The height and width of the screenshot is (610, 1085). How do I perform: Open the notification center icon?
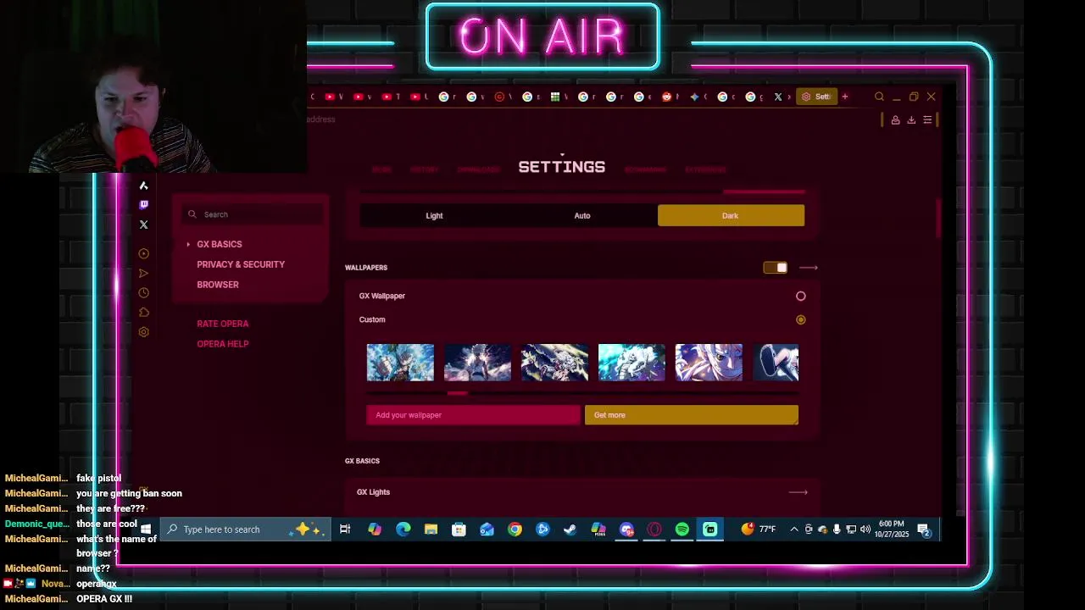pyautogui.click(x=924, y=530)
